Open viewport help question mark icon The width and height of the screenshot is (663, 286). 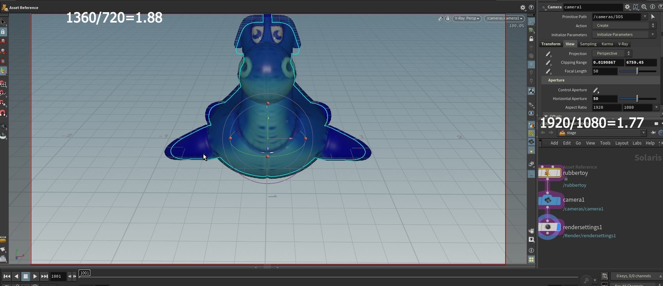point(531,7)
